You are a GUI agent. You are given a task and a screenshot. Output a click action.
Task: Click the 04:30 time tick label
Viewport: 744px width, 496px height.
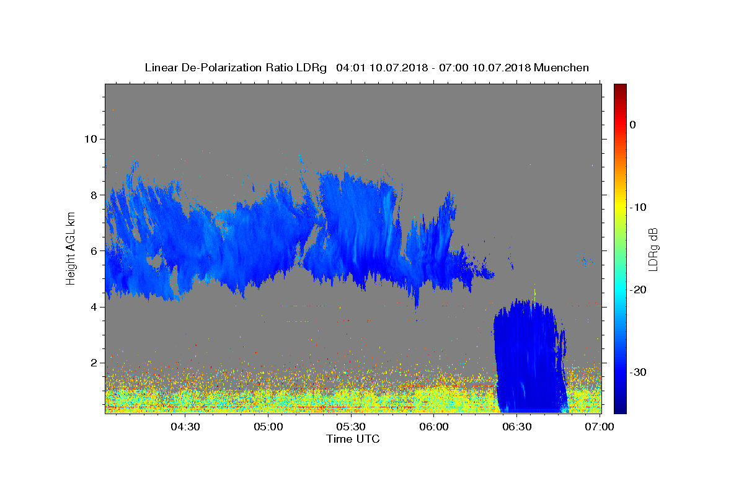[x=185, y=427]
